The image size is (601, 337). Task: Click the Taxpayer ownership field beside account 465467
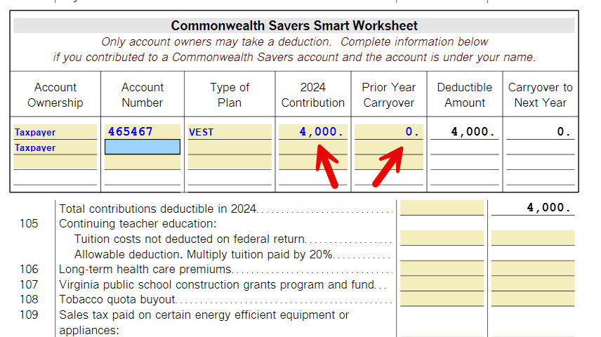point(55,131)
